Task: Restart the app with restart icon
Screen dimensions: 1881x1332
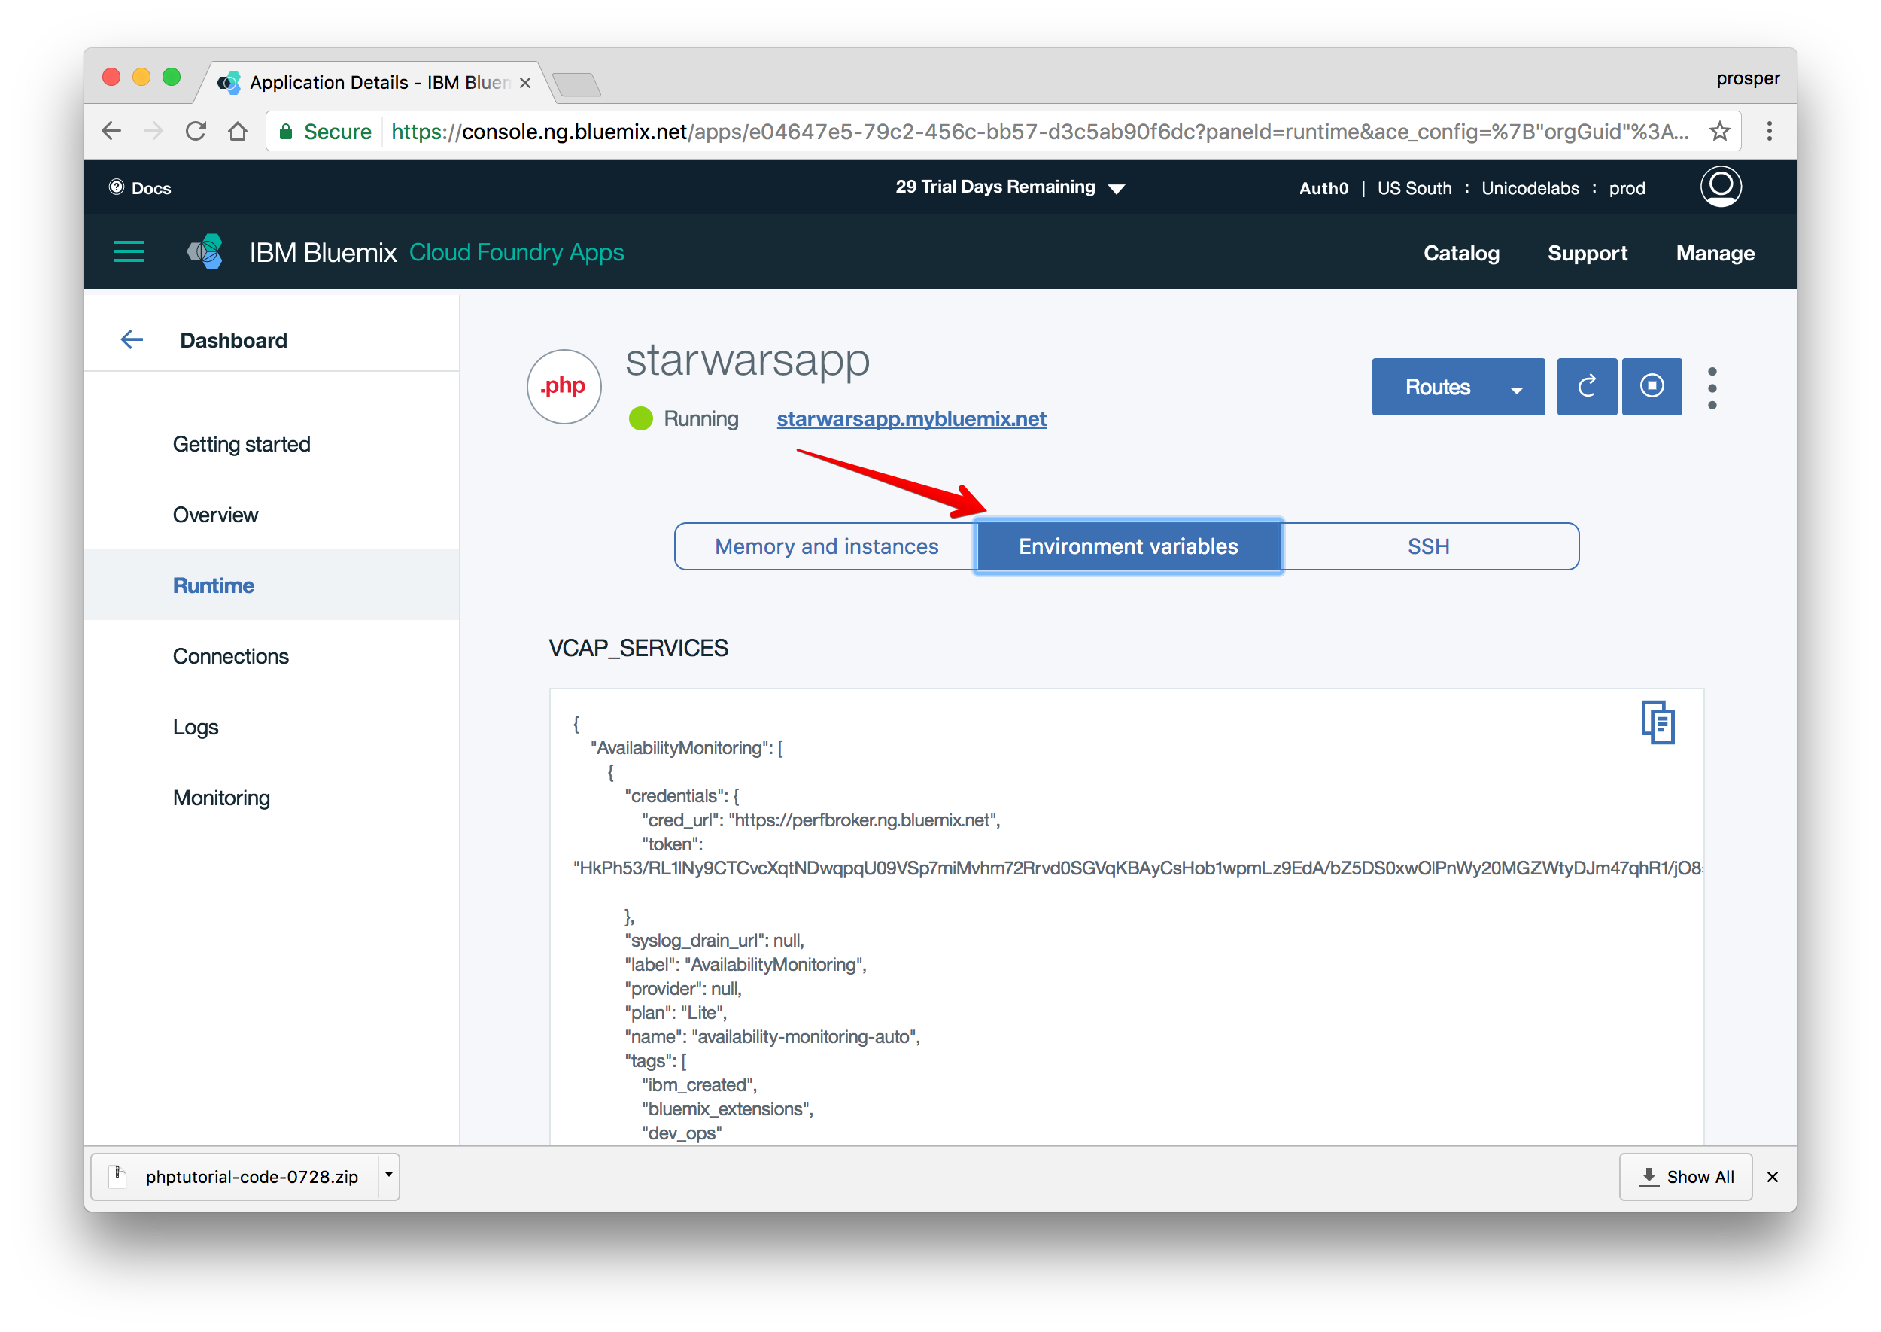Action: point(1587,386)
